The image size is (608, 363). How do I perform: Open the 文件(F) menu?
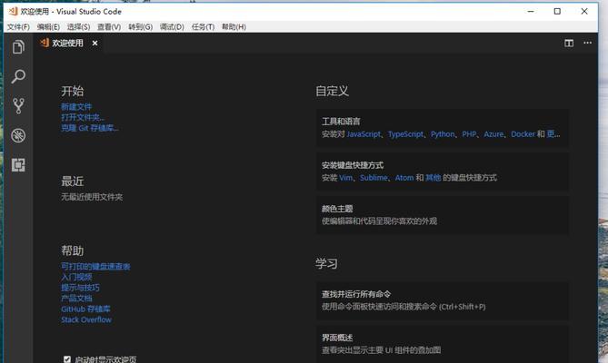(18, 26)
